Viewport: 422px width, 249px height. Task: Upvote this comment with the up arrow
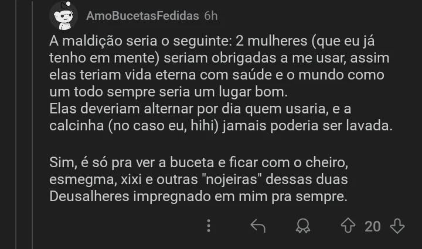349,226
